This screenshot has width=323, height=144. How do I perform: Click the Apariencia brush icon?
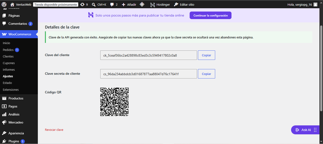click(4, 133)
